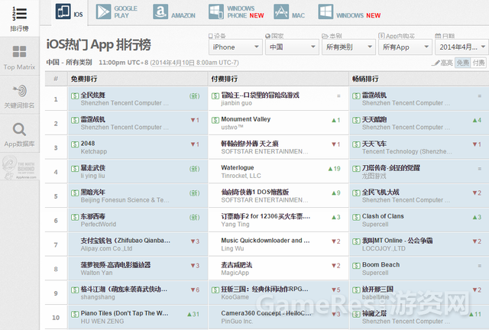
Task: Open paid app by jianbin guo
Action: point(260,95)
